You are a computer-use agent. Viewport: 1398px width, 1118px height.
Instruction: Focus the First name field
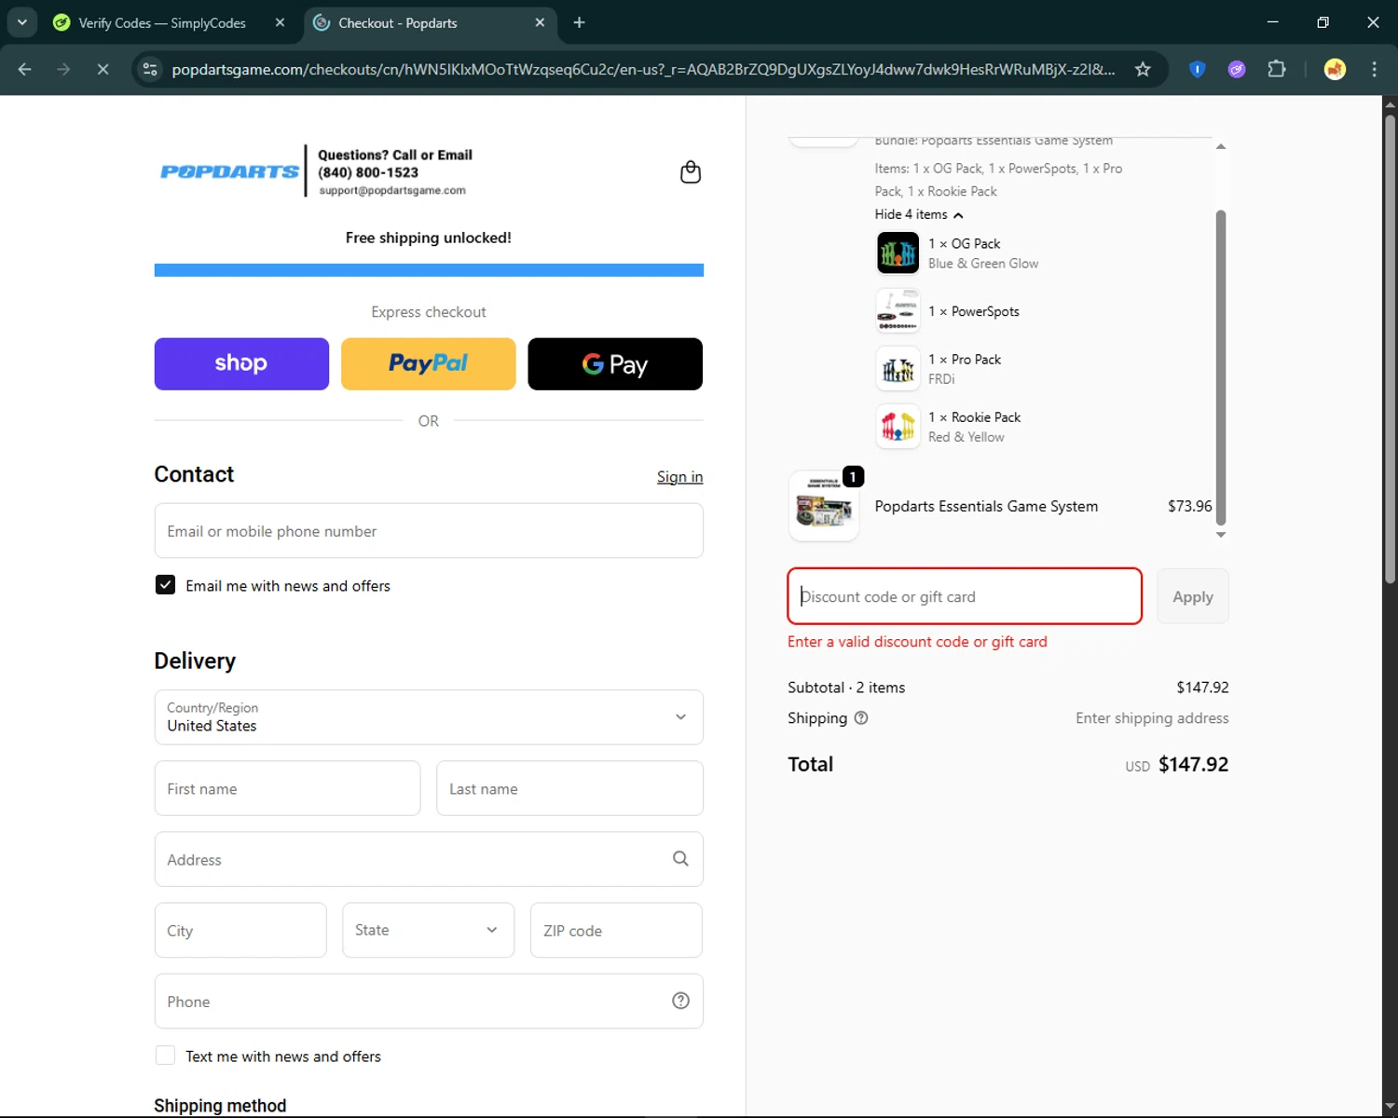[x=287, y=788]
